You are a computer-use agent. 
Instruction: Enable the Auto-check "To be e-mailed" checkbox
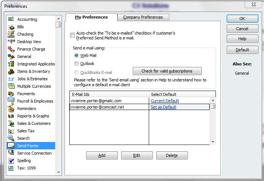tap(72, 35)
